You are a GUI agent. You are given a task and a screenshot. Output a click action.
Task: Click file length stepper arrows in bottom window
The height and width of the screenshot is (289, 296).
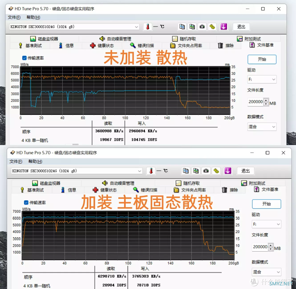point(271,247)
